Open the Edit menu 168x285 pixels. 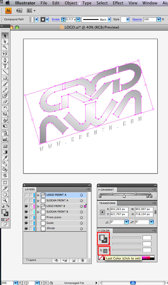click(x=56, y=3)
